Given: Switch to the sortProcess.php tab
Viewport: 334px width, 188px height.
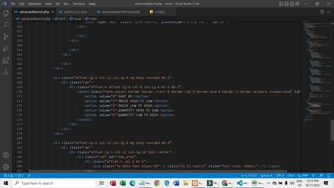Looking at the screenshot, I should point(73,12).
